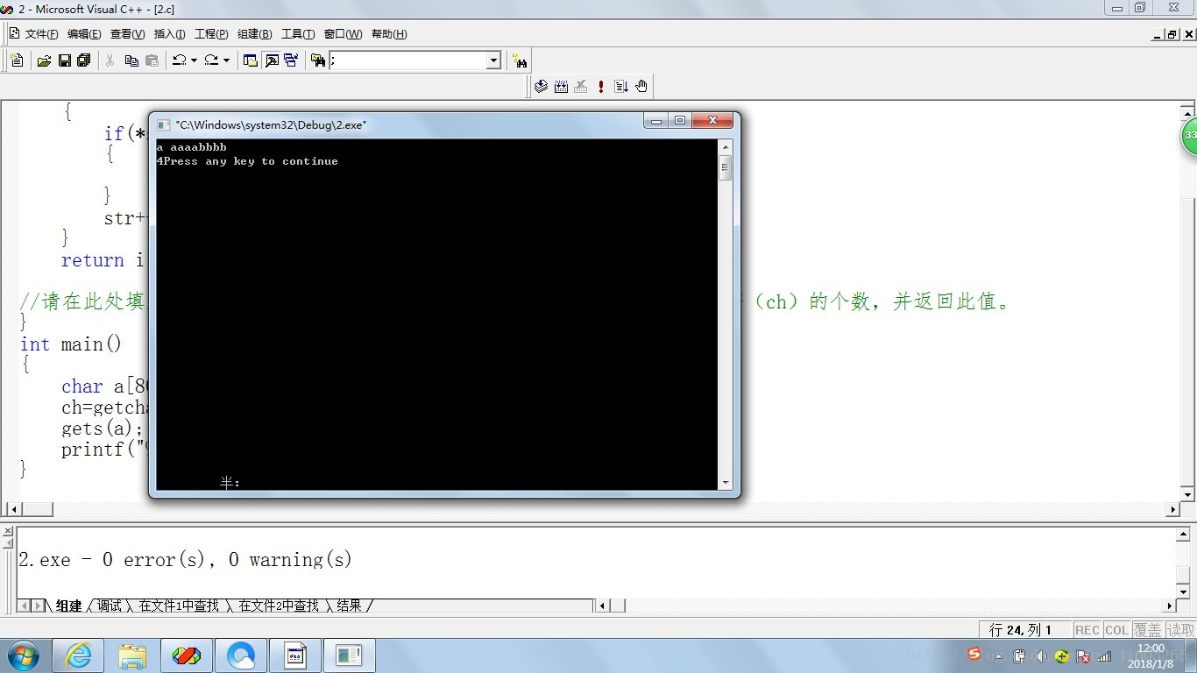This screenshot has height=673, width=1197.
Task: Toggle the Workspace window icon
Action: (x=251, y=60)
